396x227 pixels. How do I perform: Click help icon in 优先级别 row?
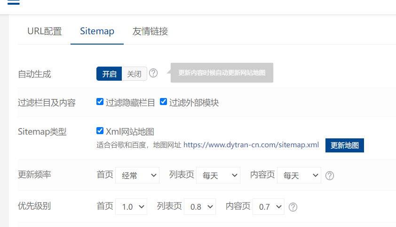coord(293,207)
